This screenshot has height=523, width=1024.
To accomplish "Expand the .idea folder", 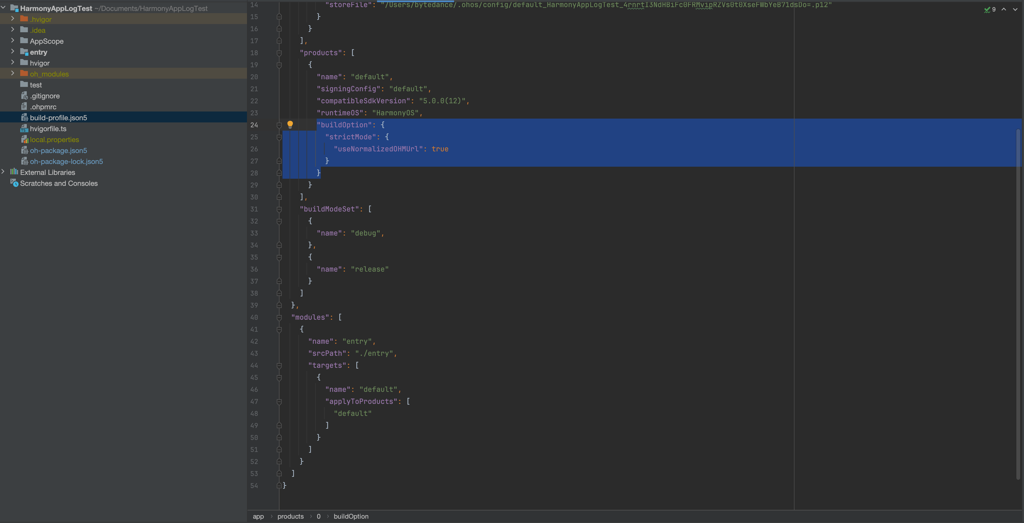I will tap(13, 30).
